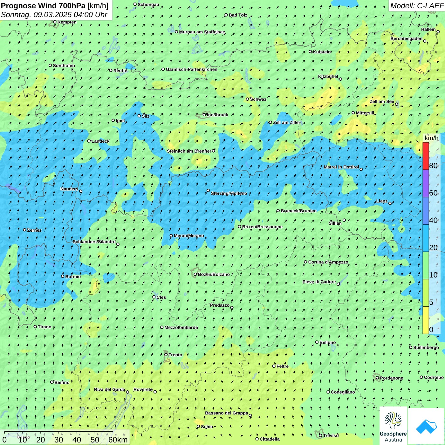Image resolution: width=445 pixels, height=445 pixels.
Task: Click the 'Predazzo' label
Action: pos(220,305)
